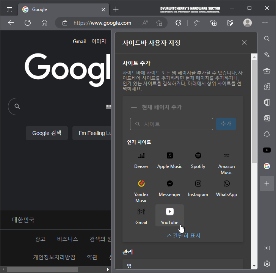
Task: Open sidebar tree-shaped icon below Outlook
Action: tap(267, 134)
